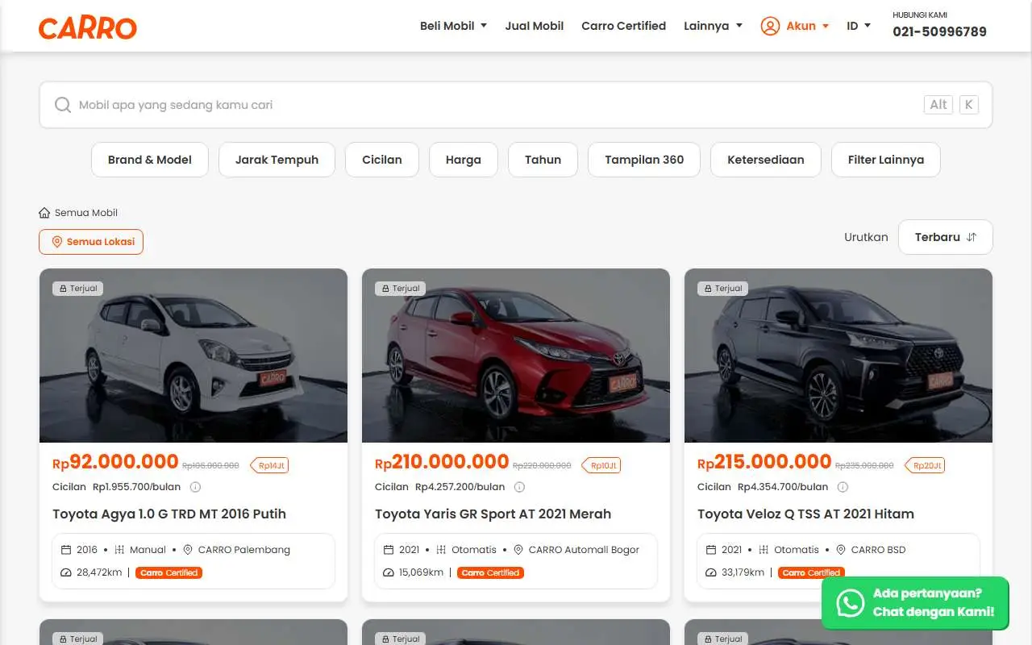1032x645 pixels.
Task: Click the WhatsApp chat icon
Action: coord(850,603)
